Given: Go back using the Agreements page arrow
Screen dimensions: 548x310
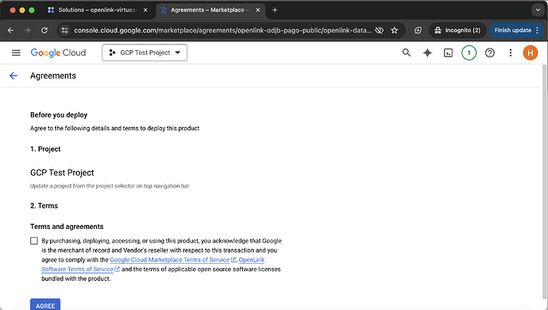Looking at the screenshot, I should tap(14, 76).
